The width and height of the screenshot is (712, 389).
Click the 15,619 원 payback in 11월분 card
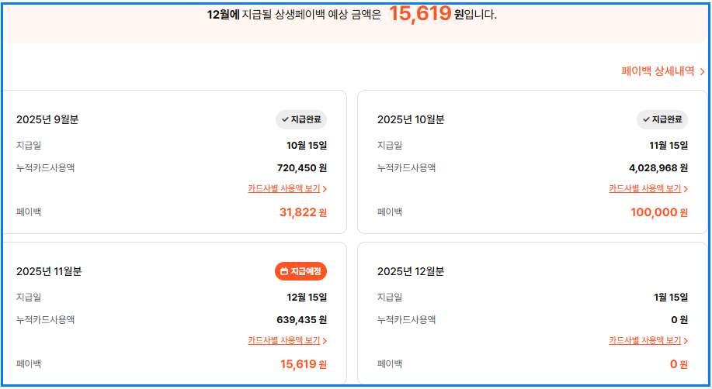tap(304, 364)
